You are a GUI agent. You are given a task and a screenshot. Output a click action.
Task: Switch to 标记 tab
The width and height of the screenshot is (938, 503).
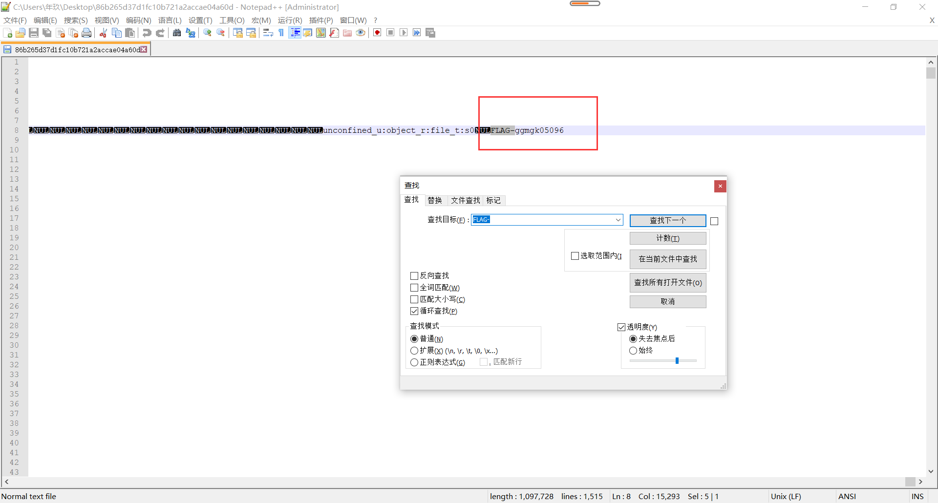pos(493,200)
